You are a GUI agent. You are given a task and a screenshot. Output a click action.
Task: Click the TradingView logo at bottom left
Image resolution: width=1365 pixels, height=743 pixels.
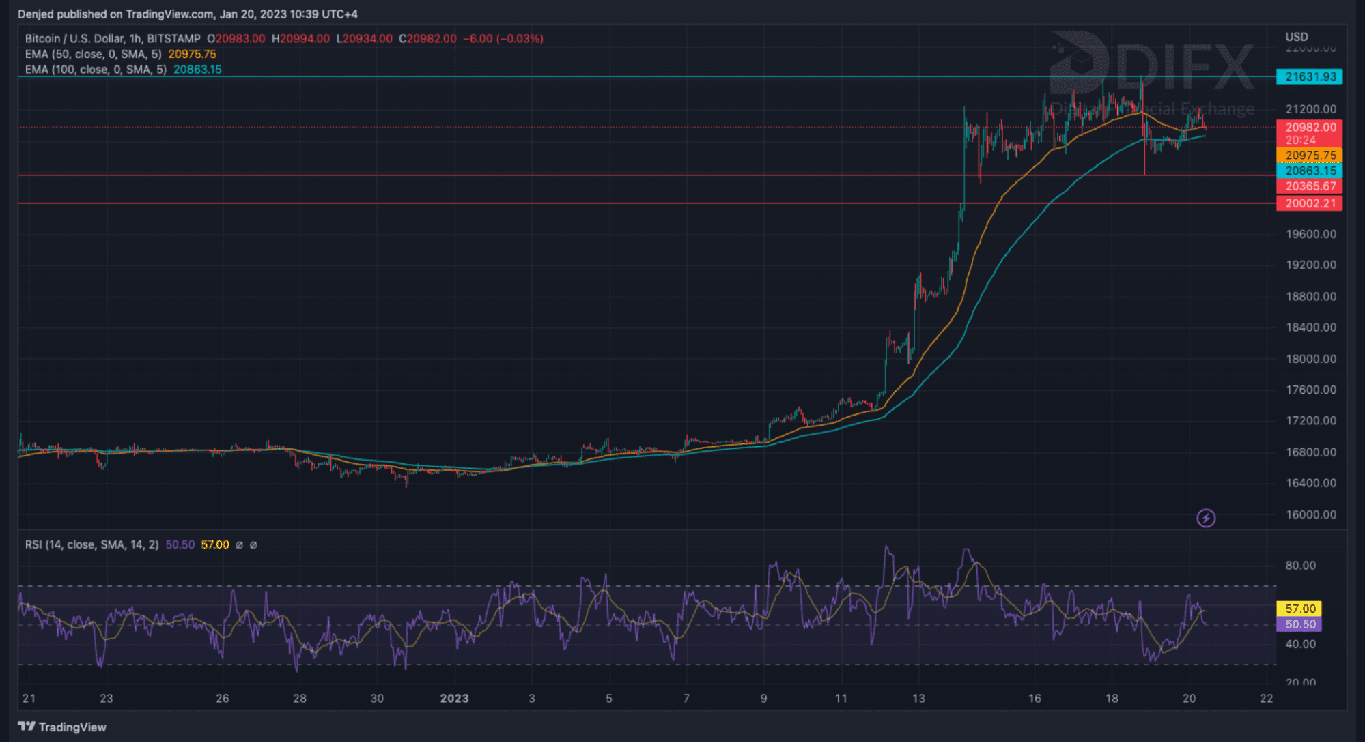[x=62, y=727]
